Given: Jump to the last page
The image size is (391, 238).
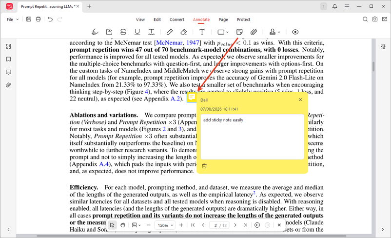Looking at the screenshot, I should coord(246,225).
